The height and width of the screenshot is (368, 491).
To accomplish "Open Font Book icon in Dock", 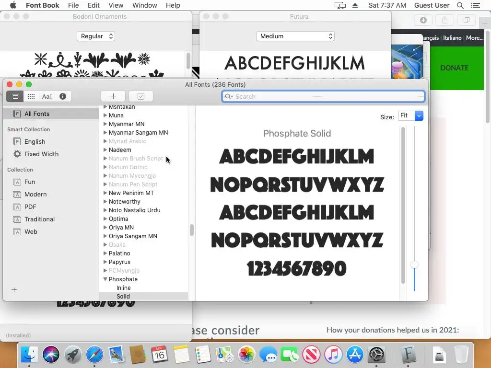I will [x=408, y=355].
